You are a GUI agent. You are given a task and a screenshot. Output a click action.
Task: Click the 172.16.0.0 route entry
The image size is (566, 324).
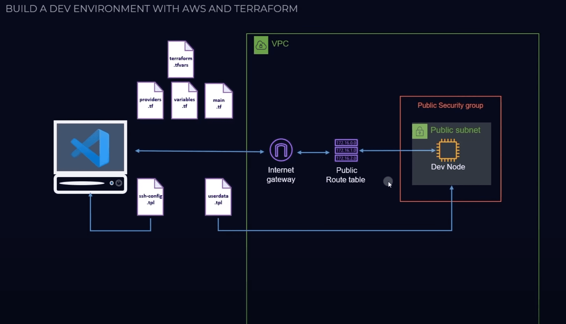coord(346,143)
